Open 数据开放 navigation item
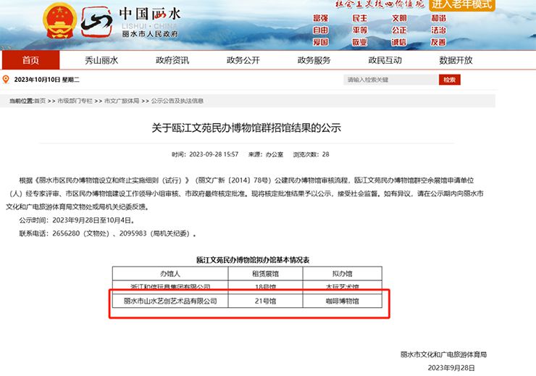The width and height of the screenshot is (536, 376). tap(456, 60)
